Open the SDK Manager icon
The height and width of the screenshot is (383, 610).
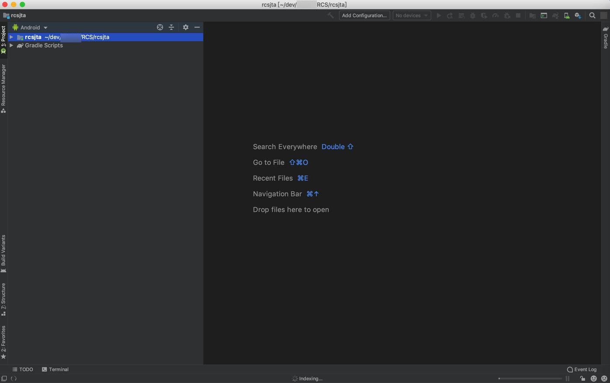click(x=578, y=16)
